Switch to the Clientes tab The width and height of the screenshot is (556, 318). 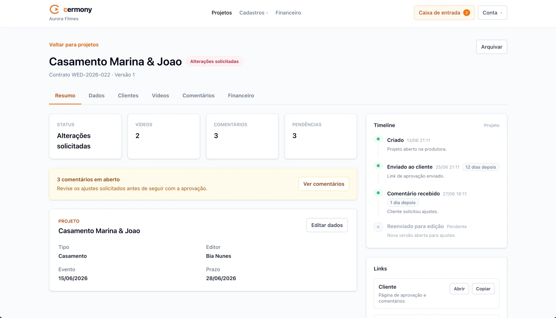(x=128, y=96)
